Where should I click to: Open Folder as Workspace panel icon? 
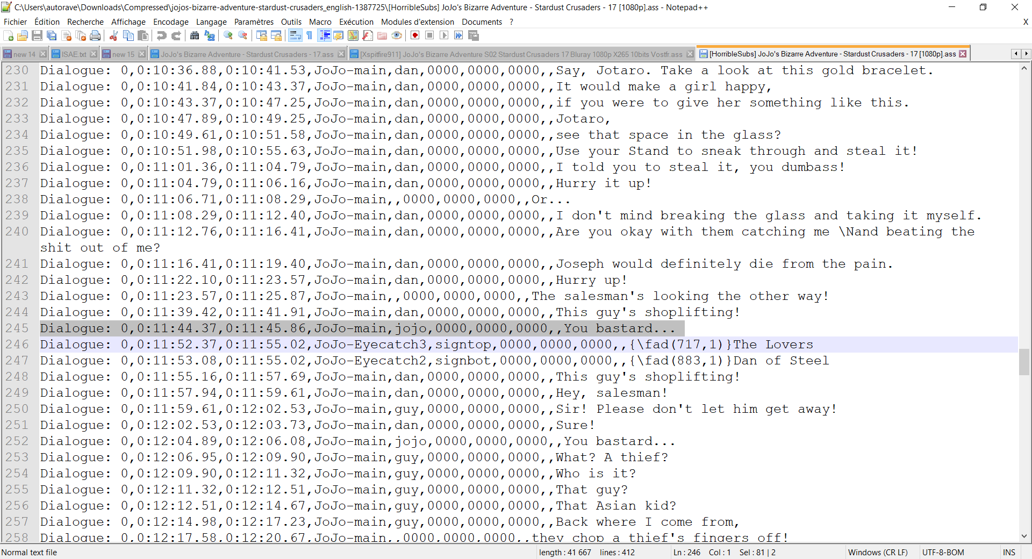point(382,35)
